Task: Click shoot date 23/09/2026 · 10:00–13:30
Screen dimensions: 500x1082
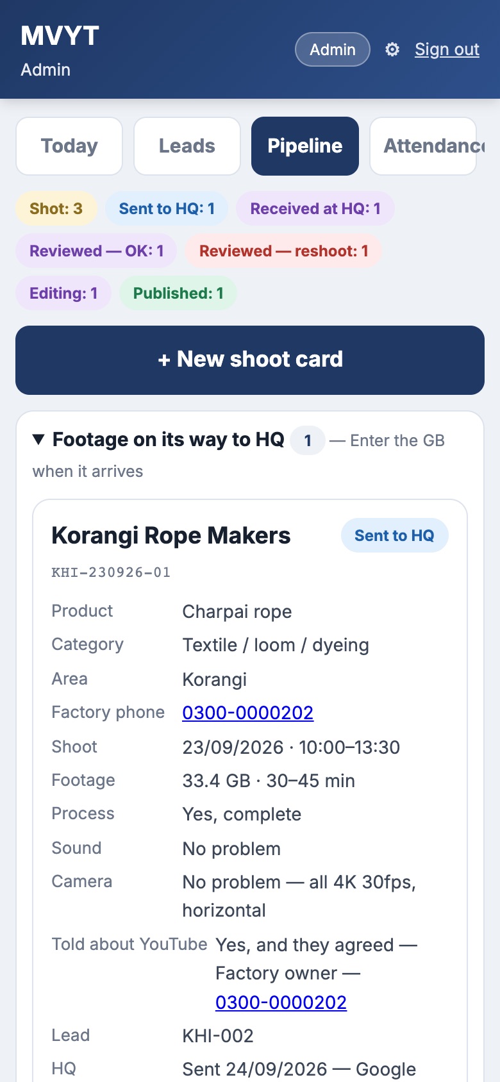Action: [291, 747]
